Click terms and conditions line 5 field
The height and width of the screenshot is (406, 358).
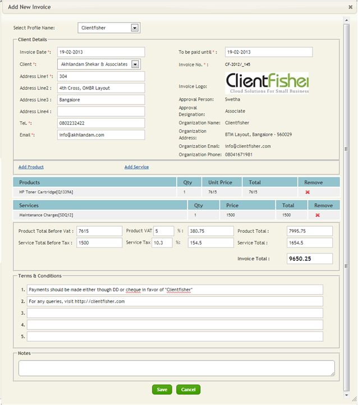[175, 336]
